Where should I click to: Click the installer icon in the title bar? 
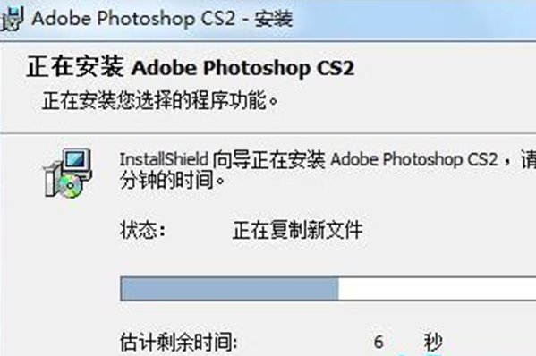click(12, 19)
